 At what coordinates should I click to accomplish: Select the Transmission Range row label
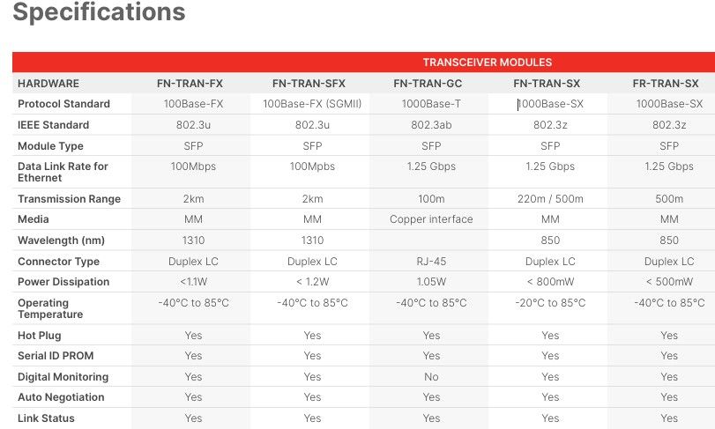click(x=69, y=199)
